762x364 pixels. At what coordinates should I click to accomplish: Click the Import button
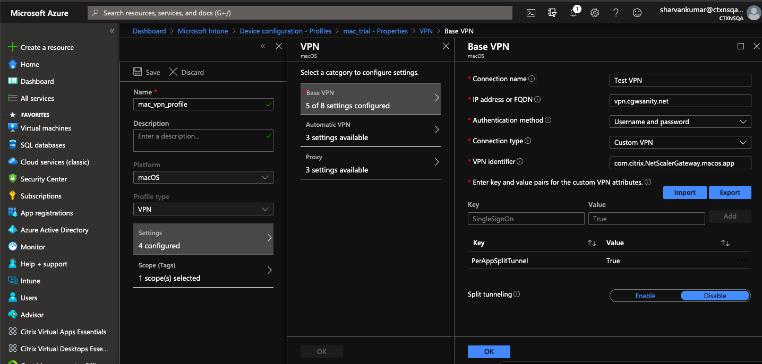click(x=684, y=193)
